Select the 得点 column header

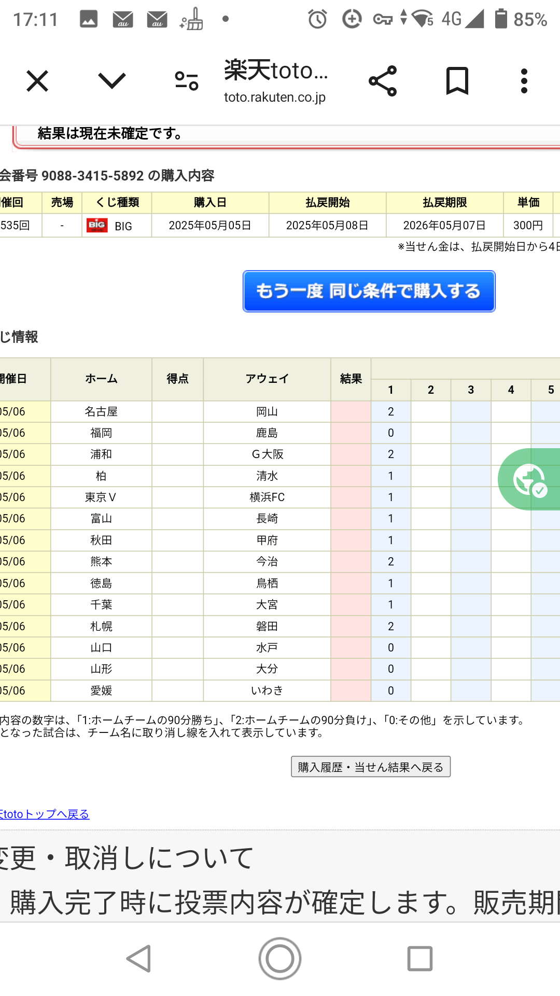point(177,379)
